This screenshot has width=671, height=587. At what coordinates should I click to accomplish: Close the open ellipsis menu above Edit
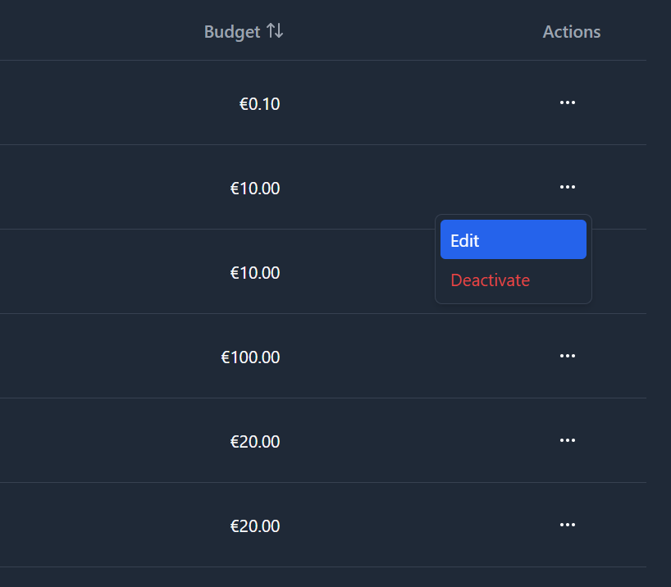tap(567, 187)
